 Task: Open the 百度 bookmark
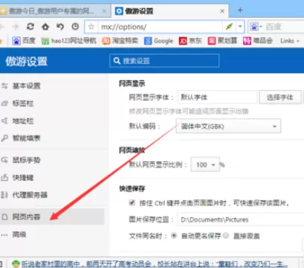pos(24,41)
